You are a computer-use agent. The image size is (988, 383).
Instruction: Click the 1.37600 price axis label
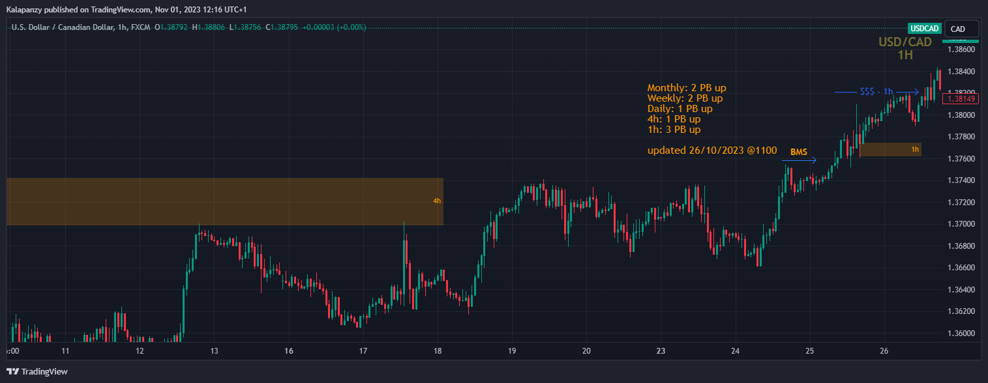[961, 159]
